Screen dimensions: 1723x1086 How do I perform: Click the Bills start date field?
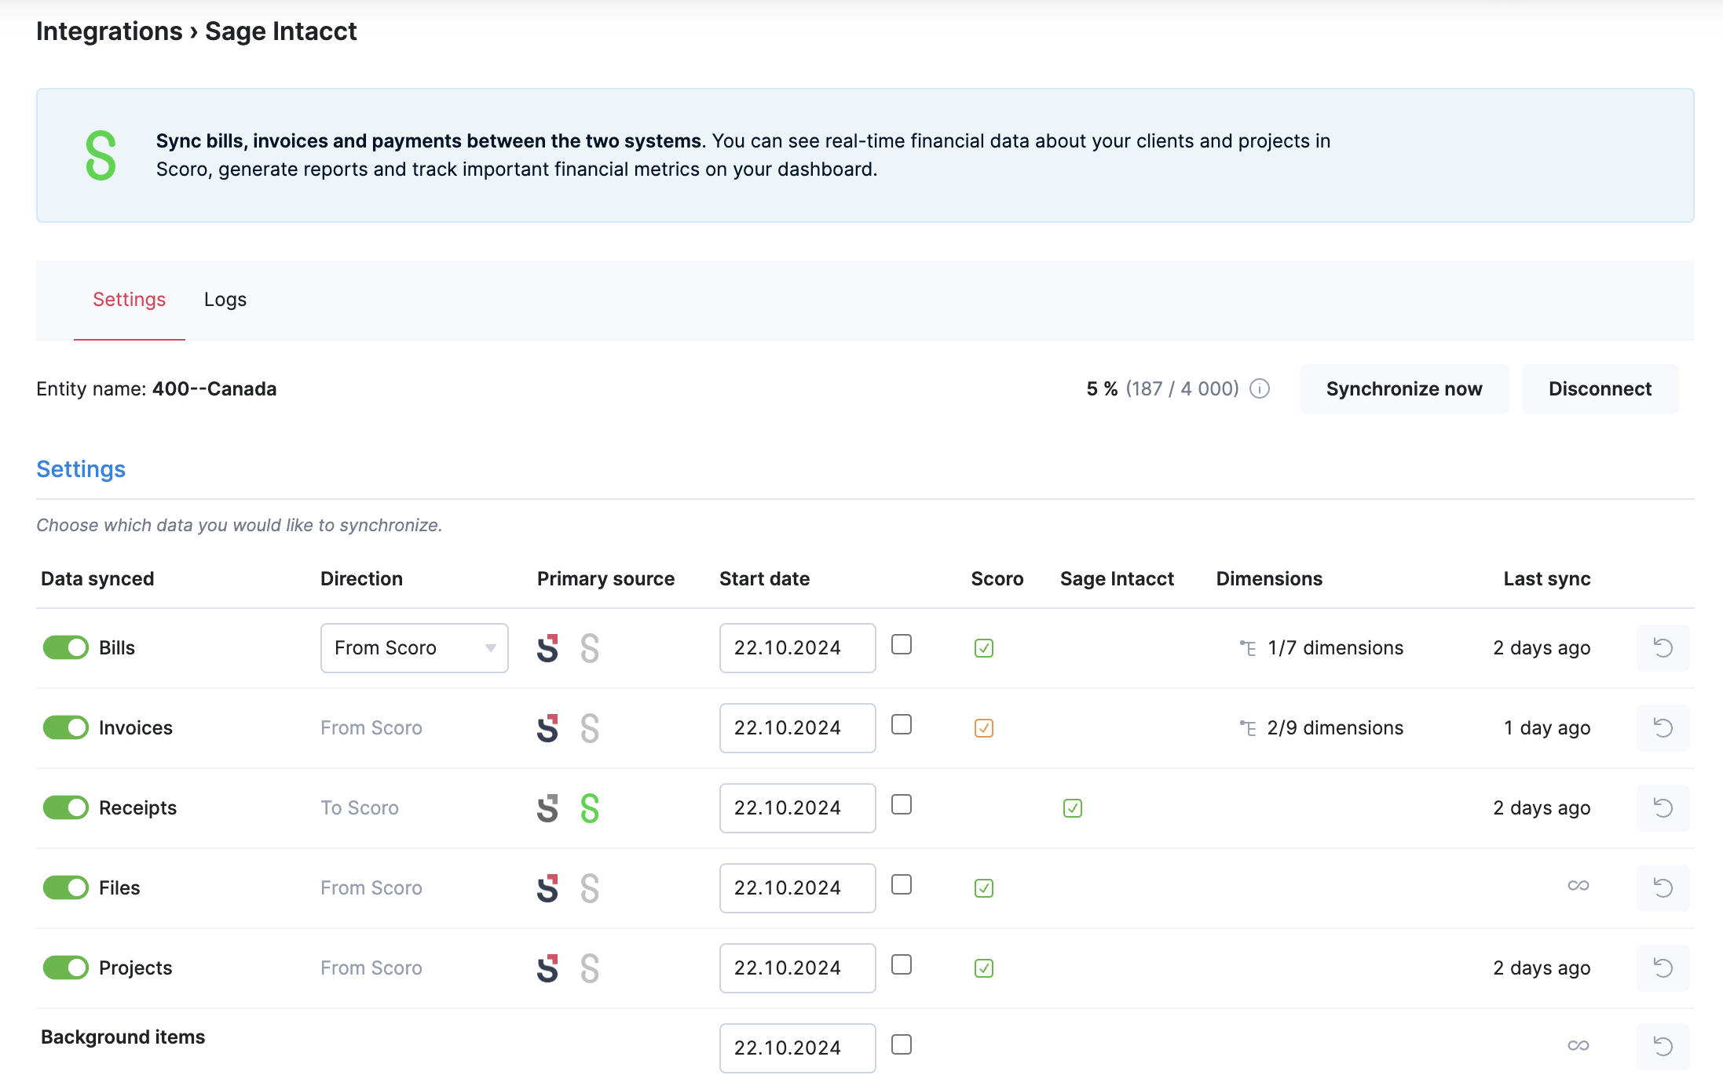[x=798, y=648]
